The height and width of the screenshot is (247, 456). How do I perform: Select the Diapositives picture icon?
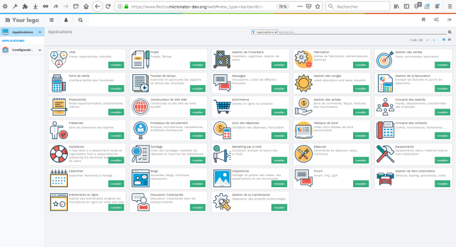(222, 178)
